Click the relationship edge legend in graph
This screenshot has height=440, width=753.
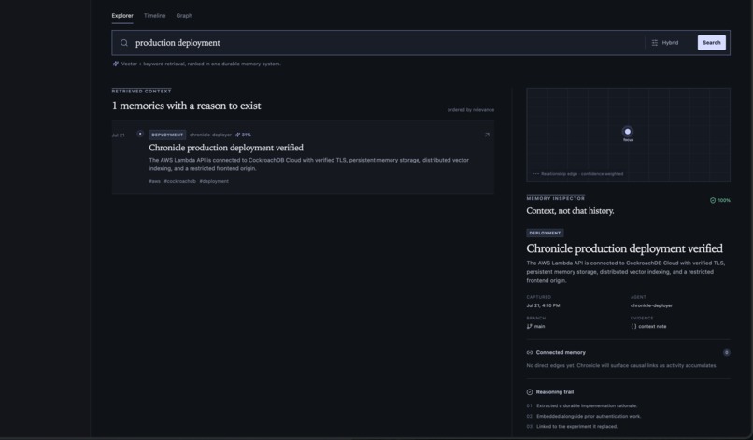[577, 174]
